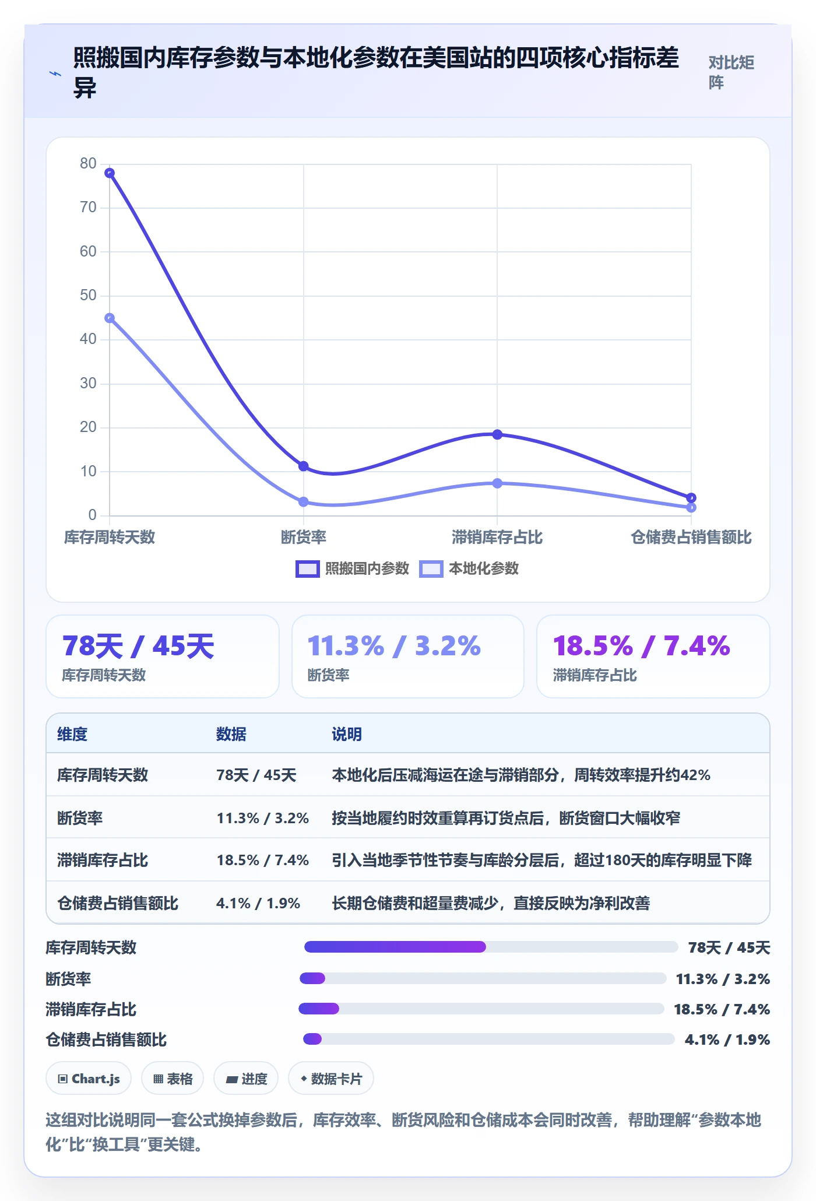
Task: Click the table cell 4.1% / 1.9%
Action: (x=258, y=904)
